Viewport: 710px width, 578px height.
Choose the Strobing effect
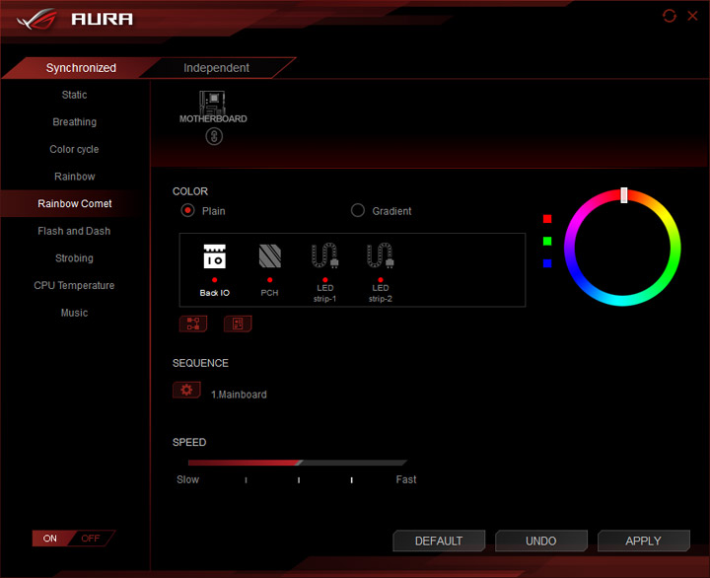(x=75, y=257)
